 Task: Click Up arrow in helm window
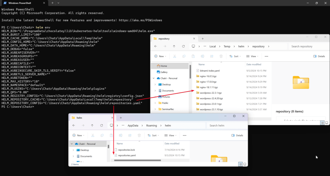coord(92,125)
